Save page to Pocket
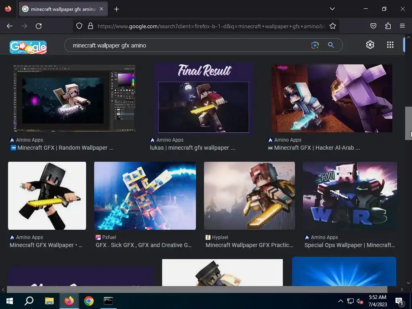412x309 pixels. (373, 26)
